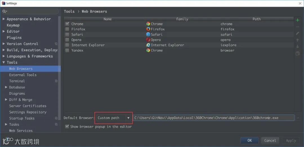
Task: Click the Settings window app icon
Action: pos(3,3)
